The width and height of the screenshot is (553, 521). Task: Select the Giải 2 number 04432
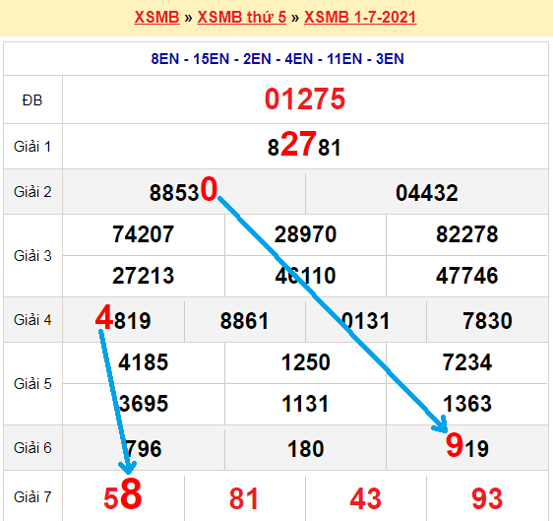[427, 193]
